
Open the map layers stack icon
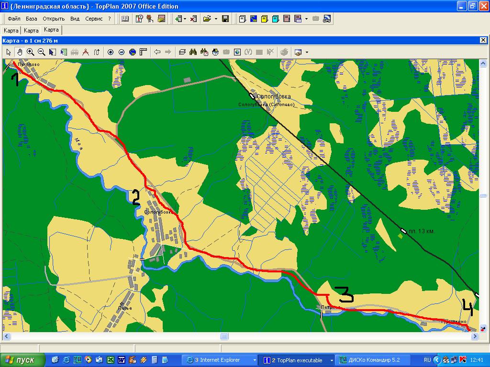[182, 52]
